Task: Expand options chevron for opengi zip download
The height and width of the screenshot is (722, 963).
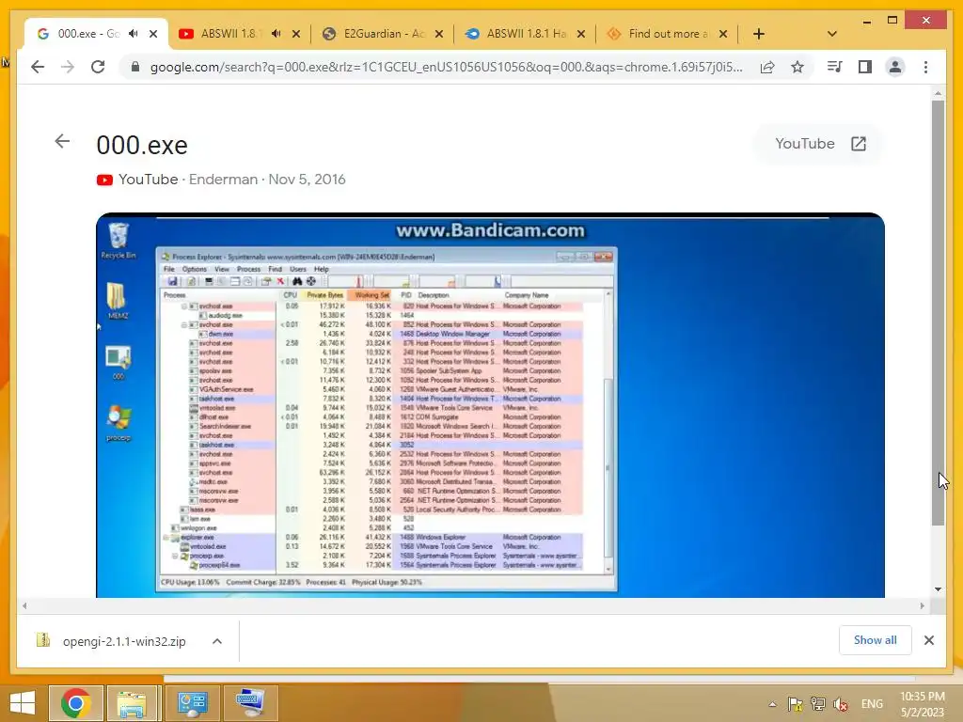Action: pos(217,641)
